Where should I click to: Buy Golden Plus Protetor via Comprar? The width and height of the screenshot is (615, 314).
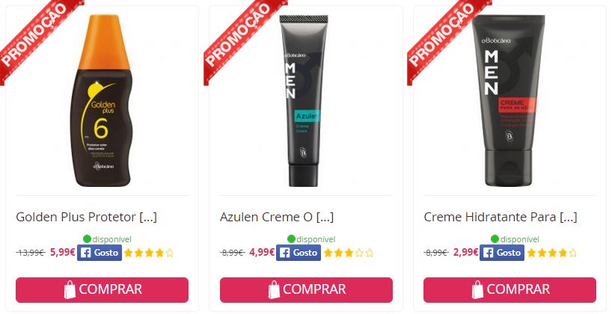click(x=102, y=289)
